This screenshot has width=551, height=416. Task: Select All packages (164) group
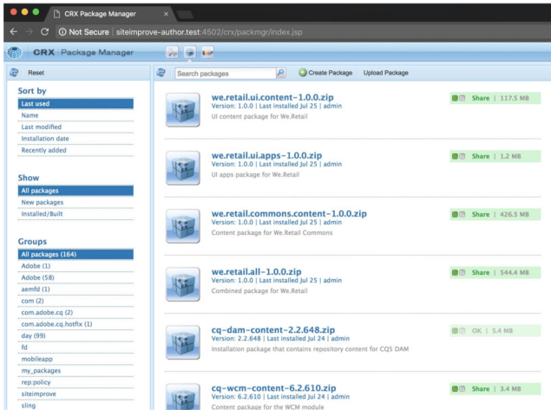(x=75, y=254)
